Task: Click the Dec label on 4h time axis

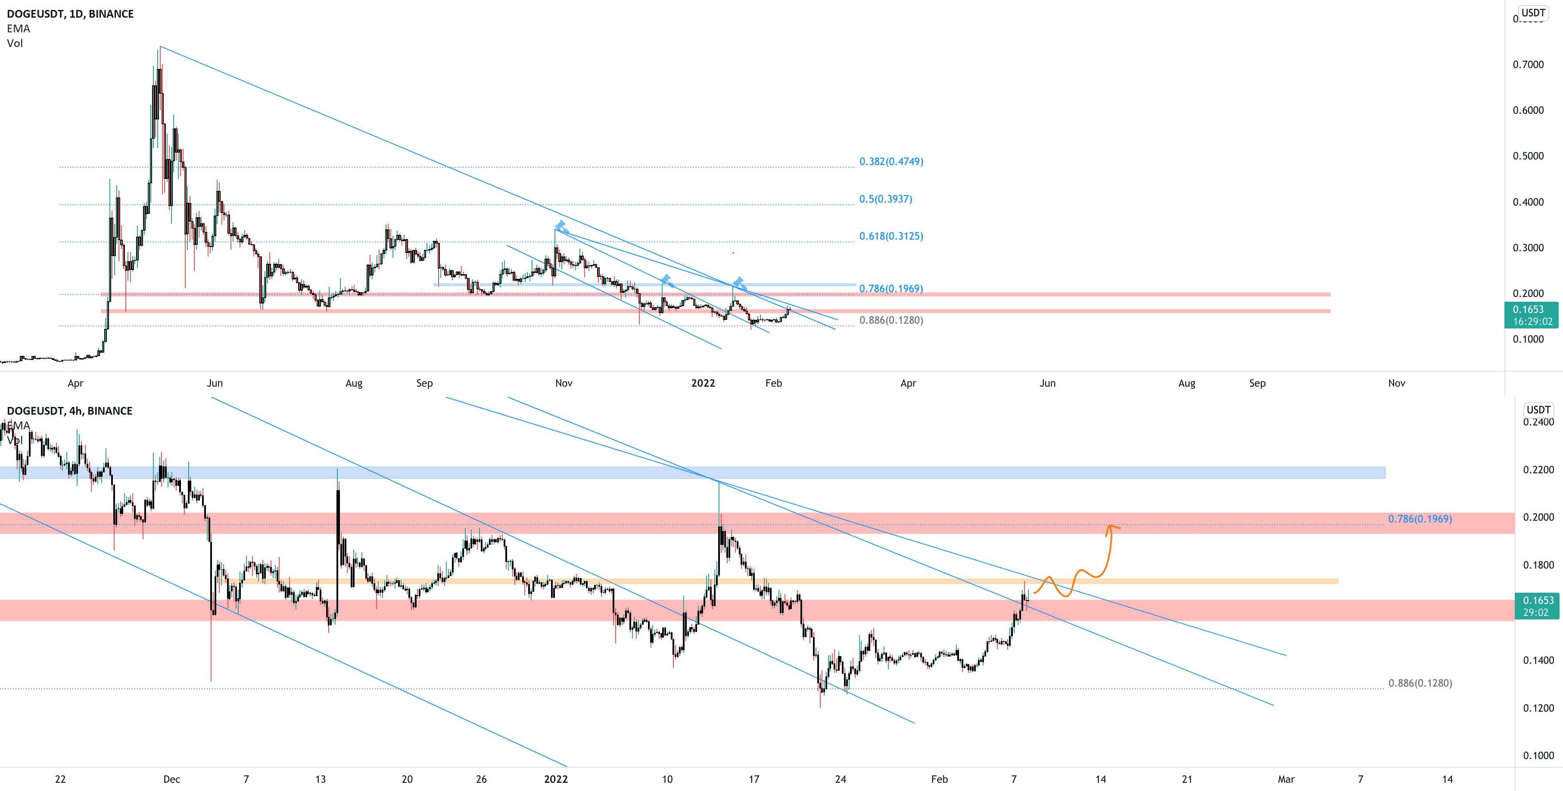Action: [172, 779]
